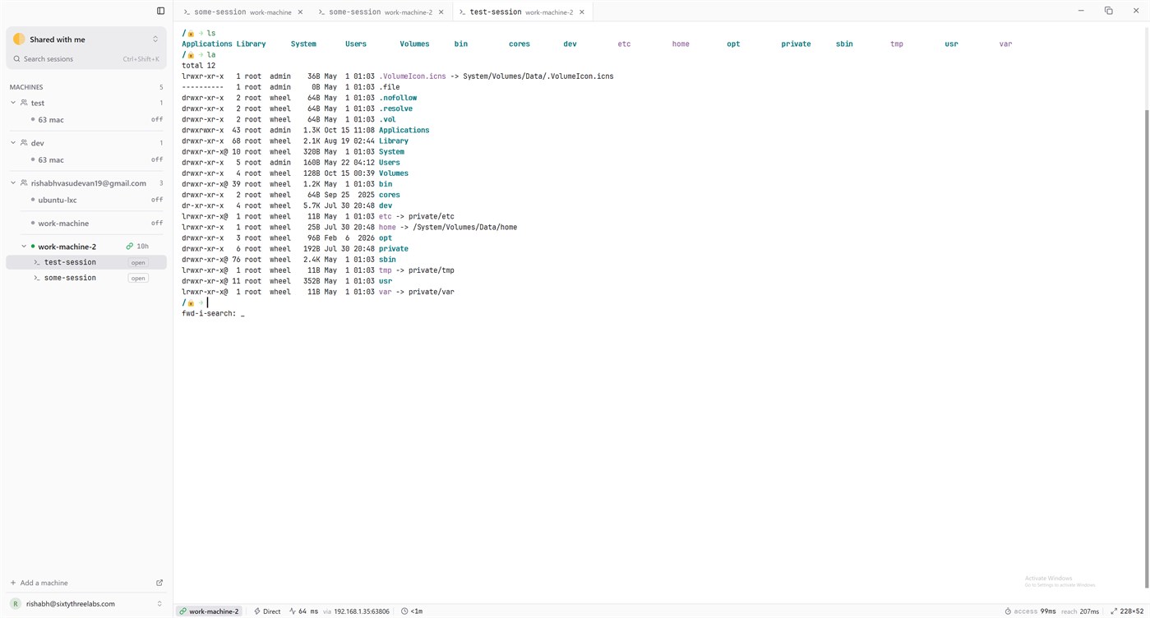Collapse the test machine group
Viewport: 1150px width, 618px height.
coord(13,103)
